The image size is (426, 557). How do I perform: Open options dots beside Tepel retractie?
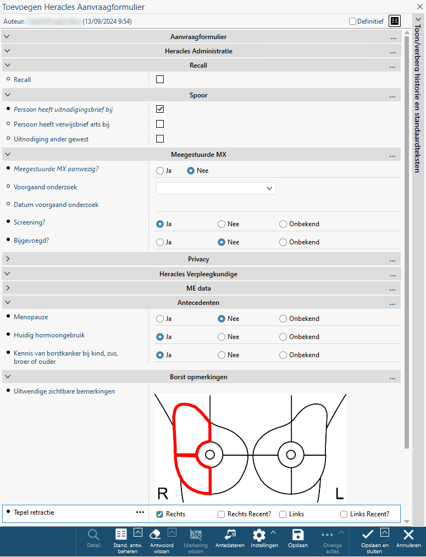coord(140,512)
